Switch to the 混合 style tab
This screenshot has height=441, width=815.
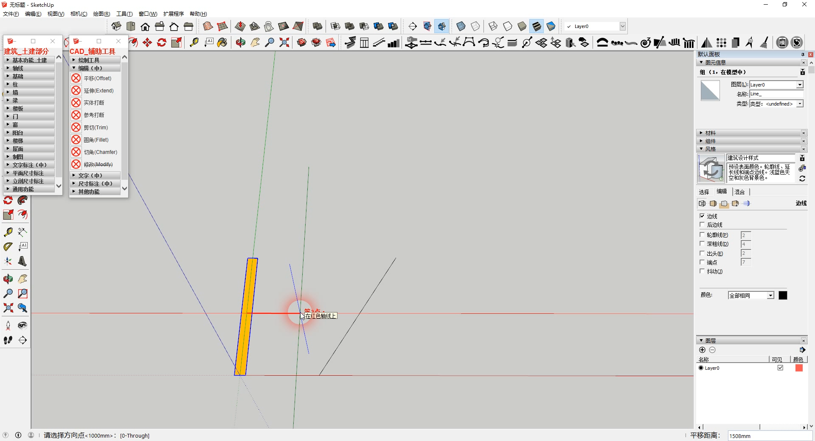(739, 192)
